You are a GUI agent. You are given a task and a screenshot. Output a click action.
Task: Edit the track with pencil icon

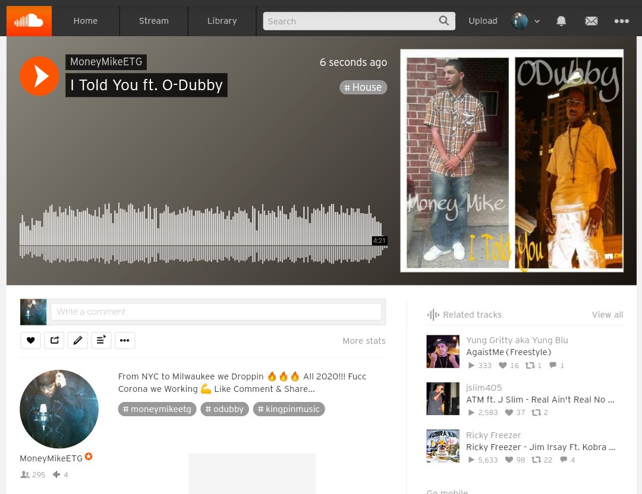coord(78,340)
